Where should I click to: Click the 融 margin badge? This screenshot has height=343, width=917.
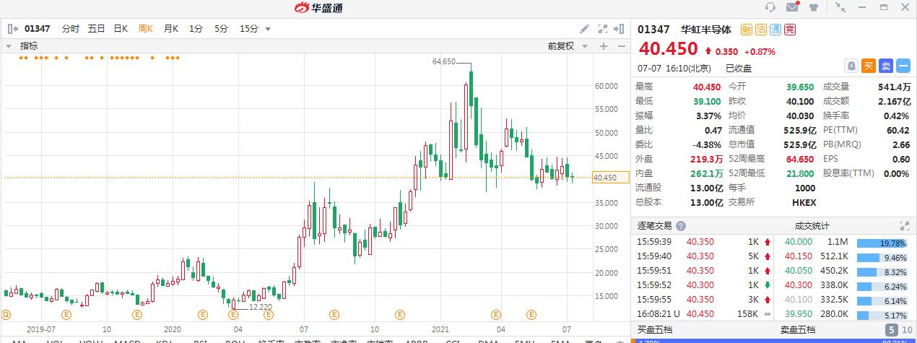746,30
